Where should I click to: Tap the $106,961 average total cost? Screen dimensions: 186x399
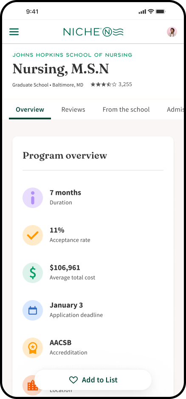point(65,268)
